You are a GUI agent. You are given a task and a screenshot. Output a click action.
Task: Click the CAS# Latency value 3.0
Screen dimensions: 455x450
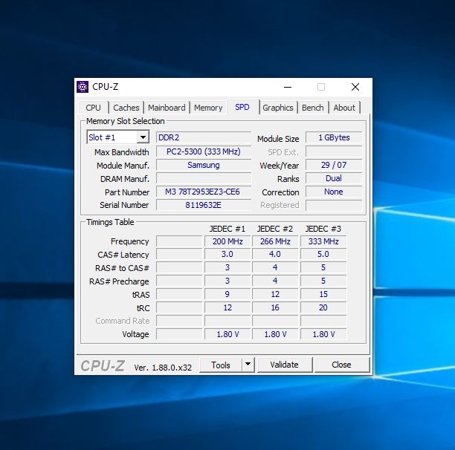point(227,254)
